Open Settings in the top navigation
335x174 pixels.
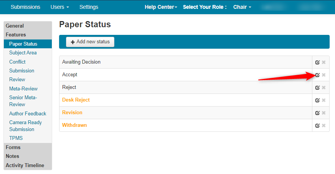[89, 7]
